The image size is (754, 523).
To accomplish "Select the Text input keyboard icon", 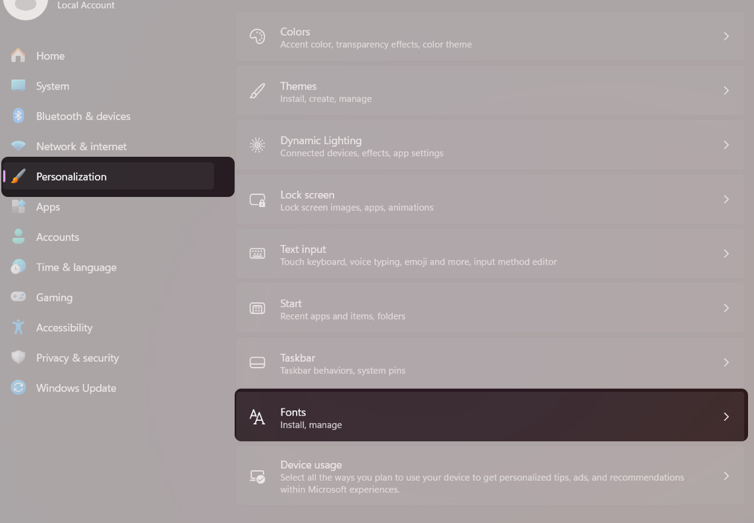I will [258, 254].
